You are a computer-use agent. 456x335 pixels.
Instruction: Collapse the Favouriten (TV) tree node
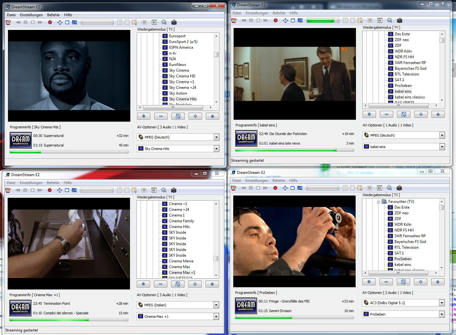(x=378, y=202)
